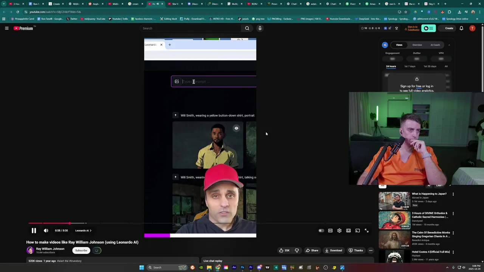Share the video
This screenshot has height=272, width=484.
pyautogui.click(x=312, y=250)
